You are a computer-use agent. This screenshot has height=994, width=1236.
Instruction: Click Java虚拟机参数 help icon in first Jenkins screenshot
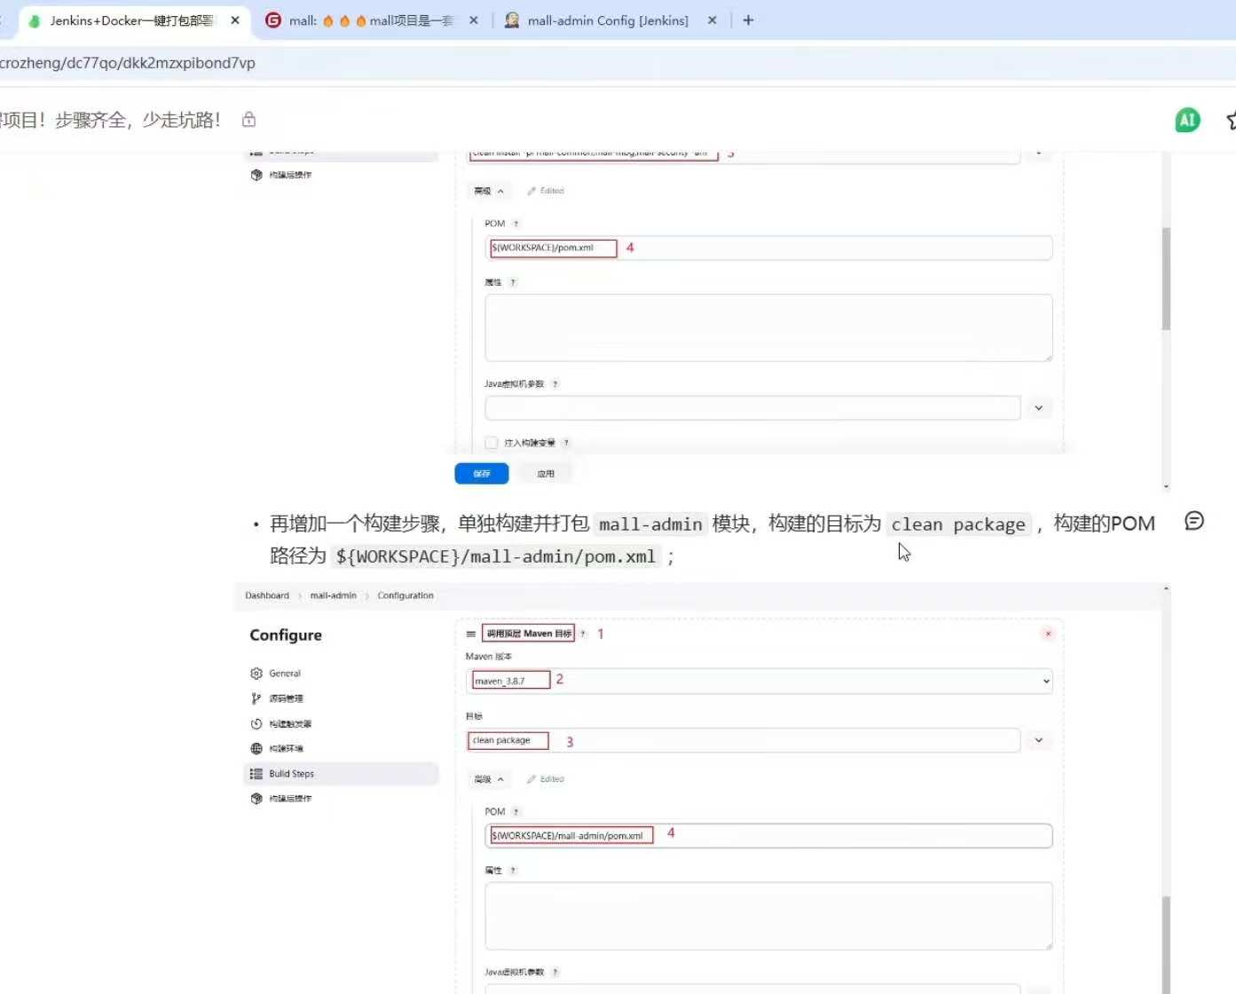555,384
